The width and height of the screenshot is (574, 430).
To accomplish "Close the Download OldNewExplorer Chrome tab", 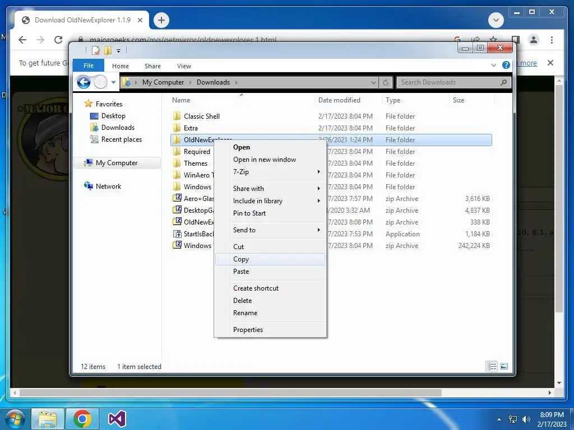I will pyautogui.click(x=140, y=20).
